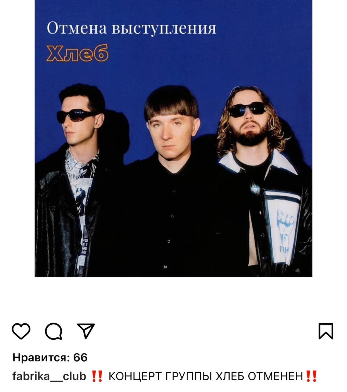Screen dimensions: 347x392
Task: Like the post with the heart icon
Action: pyautogui.click(x=21, y=331)
